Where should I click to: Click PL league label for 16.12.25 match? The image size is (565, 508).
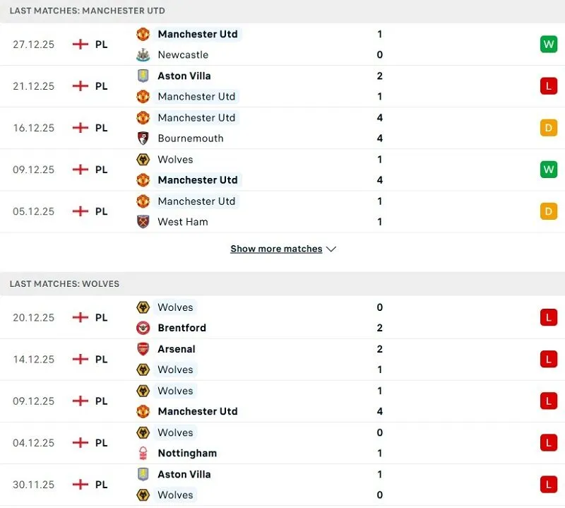tap(102, 128)
